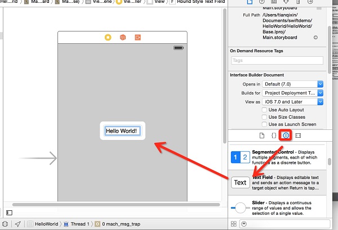
Task: Enable Use Auto Layout checkbox
Action: click(x=265, y=110)
